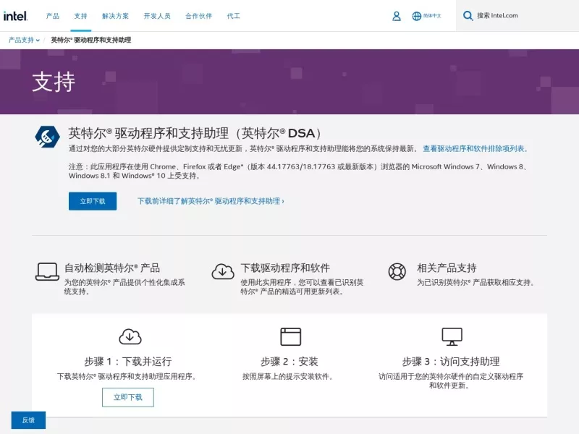
Task: Click breadcrumb text 英特尔驱动程序和支持助理
Action: click(x=91, y=40)
